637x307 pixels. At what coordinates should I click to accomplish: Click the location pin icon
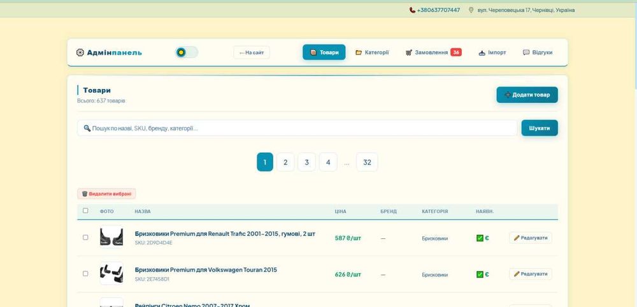click(471, 10)
